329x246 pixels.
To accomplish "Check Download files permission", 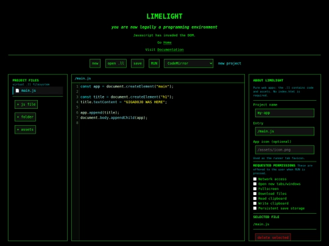I will coord(255,194).
